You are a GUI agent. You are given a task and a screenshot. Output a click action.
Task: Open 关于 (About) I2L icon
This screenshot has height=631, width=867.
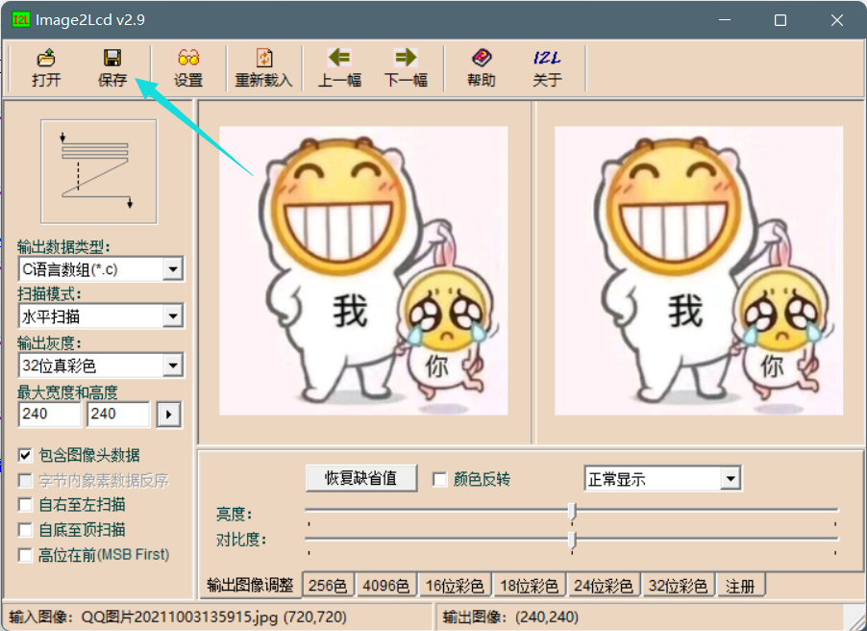coord(547,58)
